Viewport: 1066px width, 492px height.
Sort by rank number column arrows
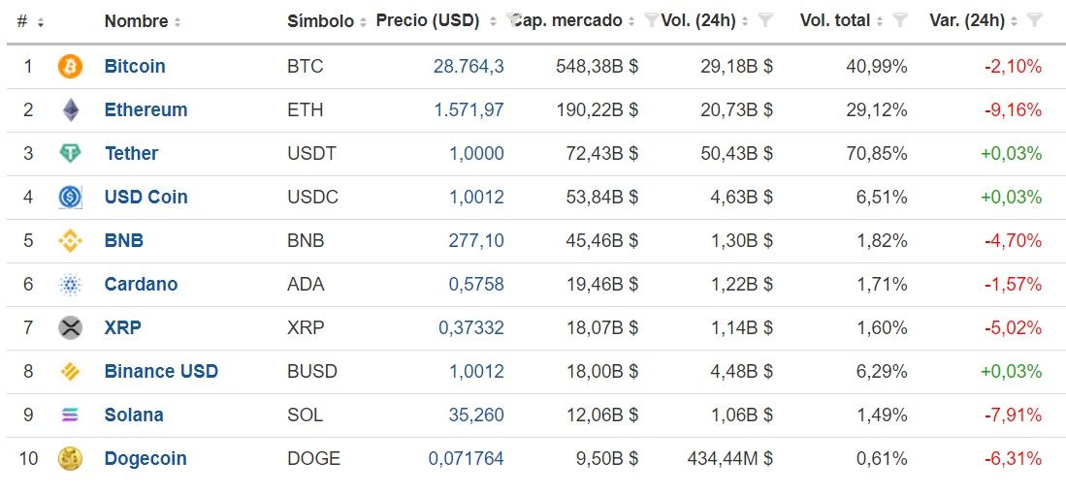(x=41, y=22)
